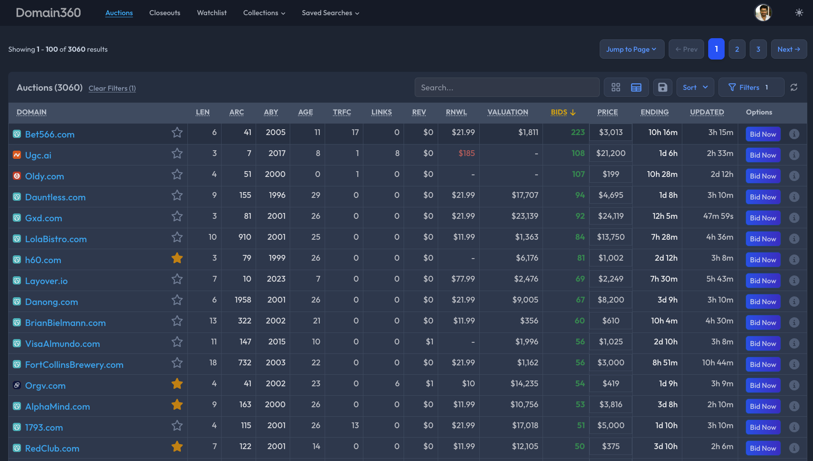Viewport: 813px width, 461px height.
Task: Switch to table list view
Action: point(636,87)
